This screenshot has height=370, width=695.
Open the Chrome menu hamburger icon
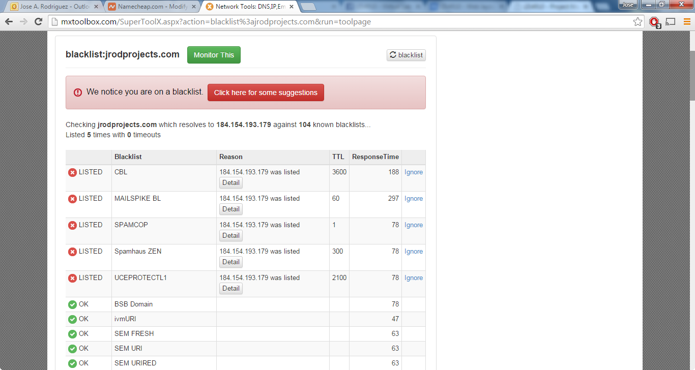point(687,22)
